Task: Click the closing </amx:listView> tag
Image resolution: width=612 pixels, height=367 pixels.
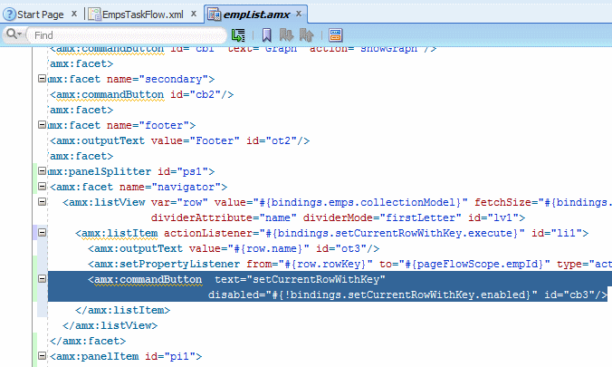Action: point(110,325)
